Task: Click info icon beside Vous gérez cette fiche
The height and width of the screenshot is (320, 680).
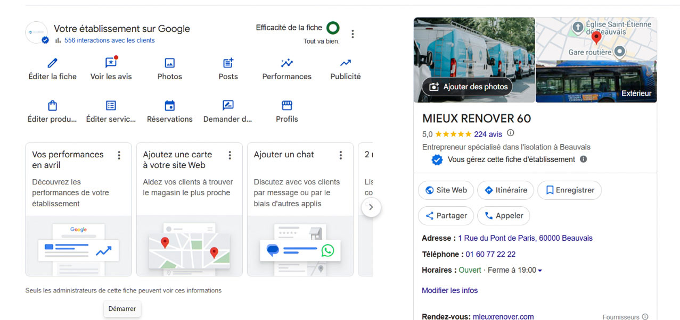Action: [x=583, y=159]
